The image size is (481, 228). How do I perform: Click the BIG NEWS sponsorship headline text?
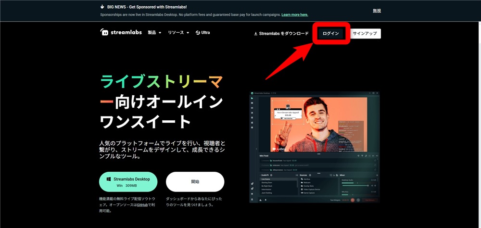click(147, 7)
